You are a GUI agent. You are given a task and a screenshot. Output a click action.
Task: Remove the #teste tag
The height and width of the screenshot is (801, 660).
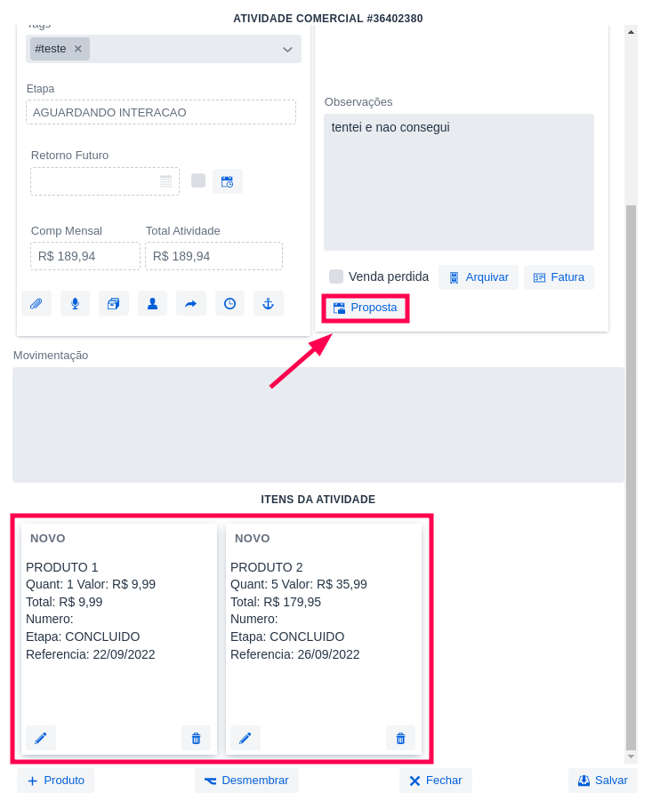78,49
